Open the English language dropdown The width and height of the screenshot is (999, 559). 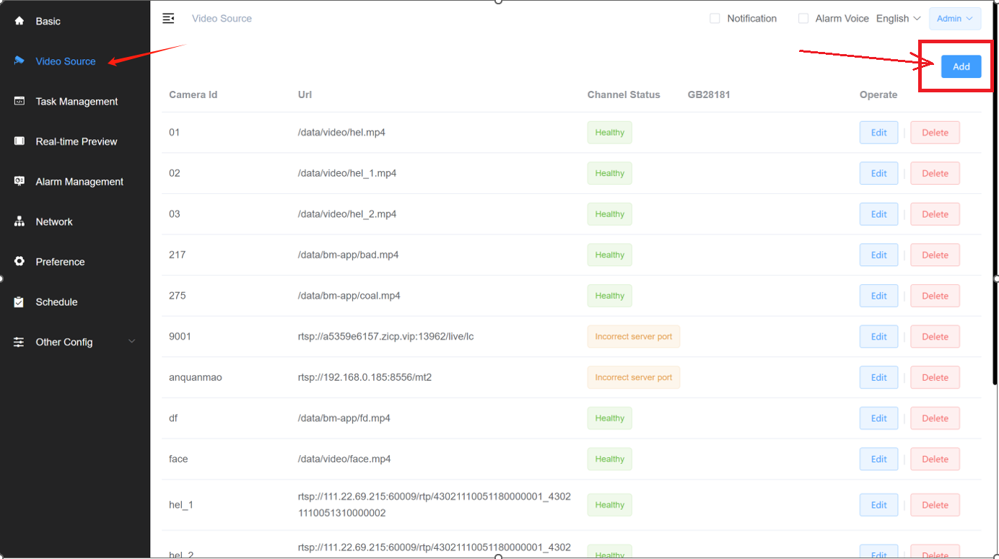coord(898,19)
